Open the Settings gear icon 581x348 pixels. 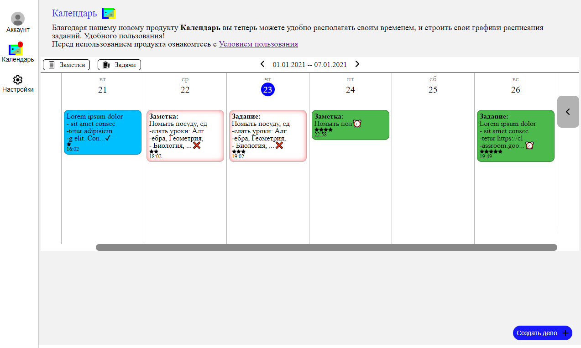pyautogui.click(x=18, y=80)
